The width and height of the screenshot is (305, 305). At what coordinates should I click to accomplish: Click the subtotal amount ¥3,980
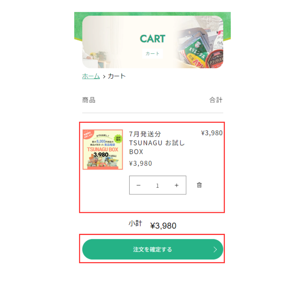click(163, 226)
